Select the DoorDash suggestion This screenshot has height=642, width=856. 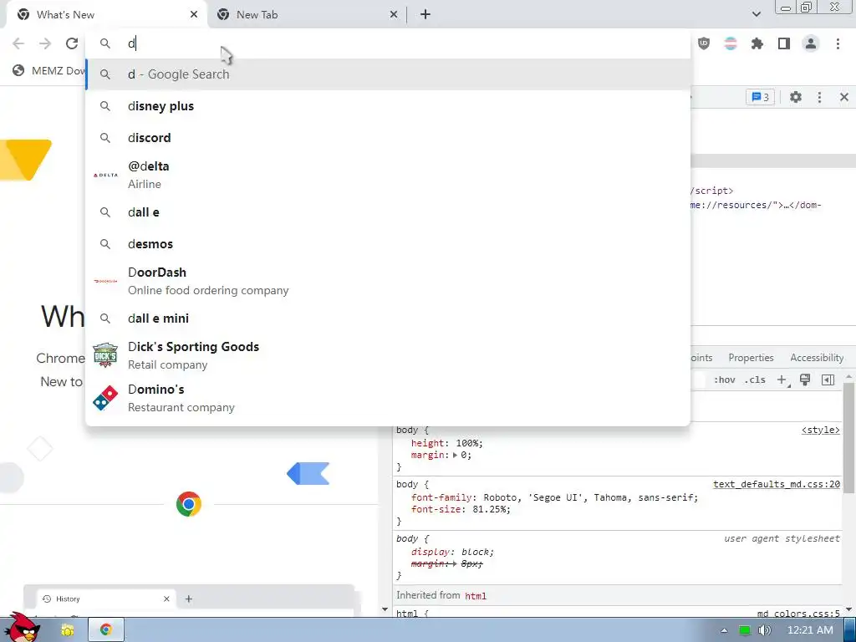click(x=388, y=281)
